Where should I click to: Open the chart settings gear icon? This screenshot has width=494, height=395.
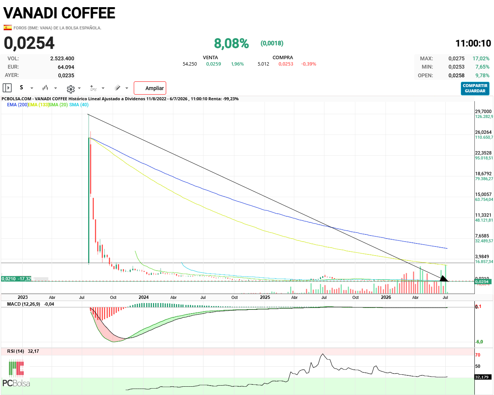(x=70, y=89)
